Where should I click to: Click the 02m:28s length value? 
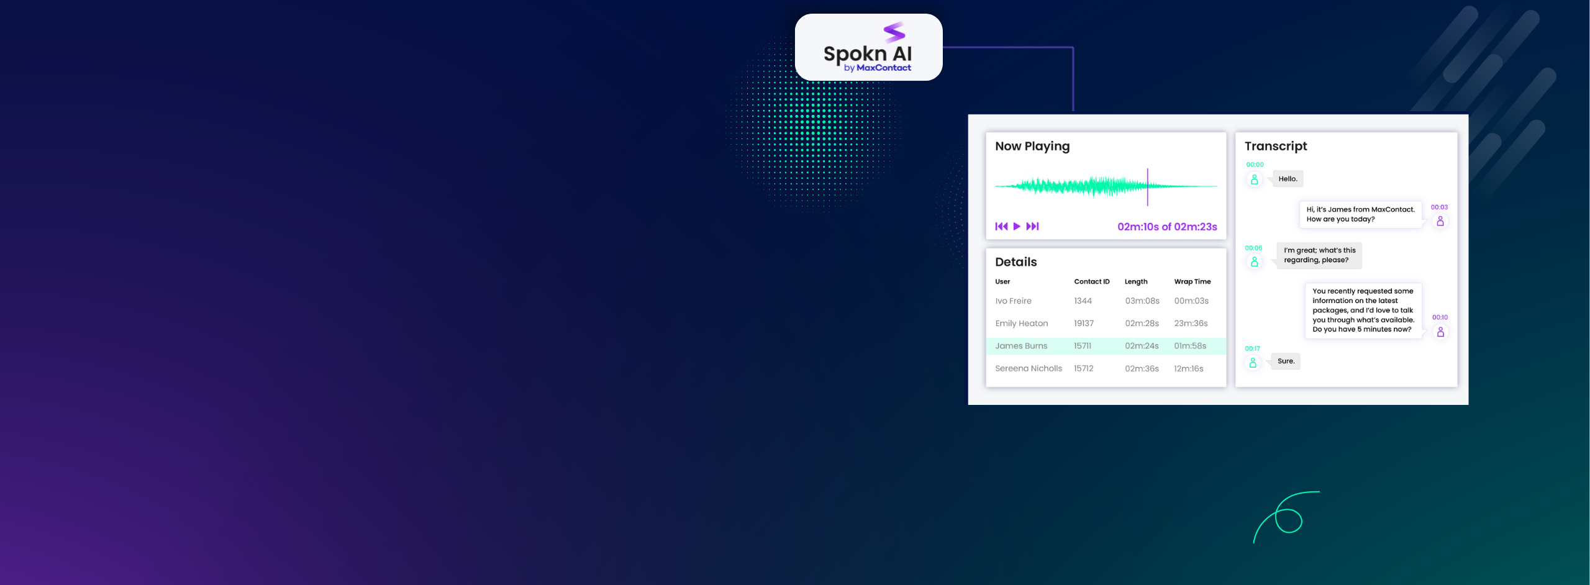pos(1142,324)
